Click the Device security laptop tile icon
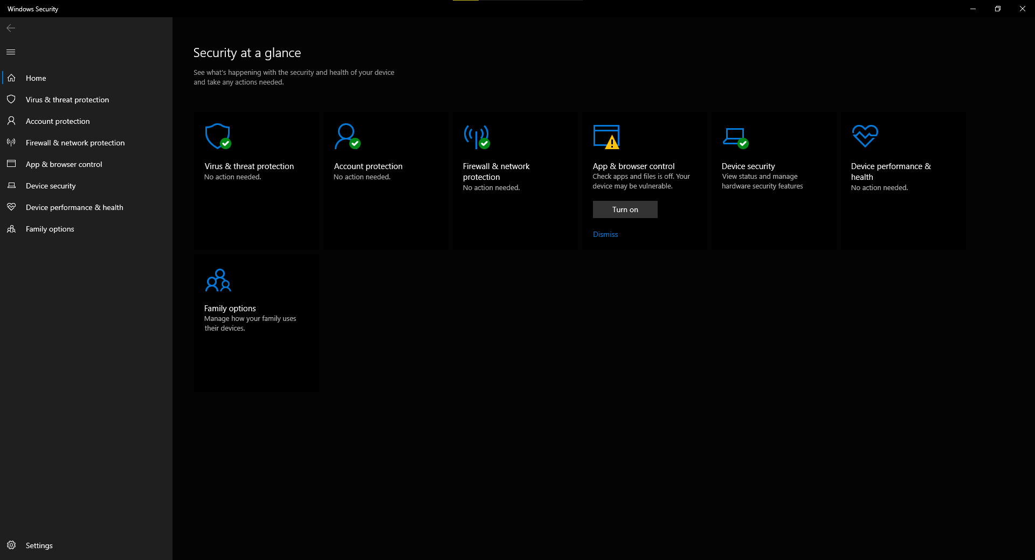This screenshot has height=560, width=1035. coord(735,137)
